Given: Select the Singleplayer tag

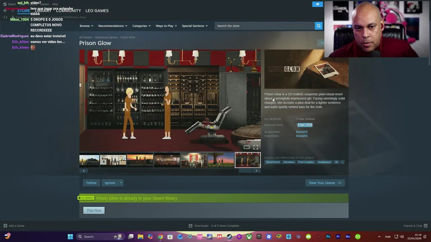Looking at the screenshot, I should (x=324, y=162).
